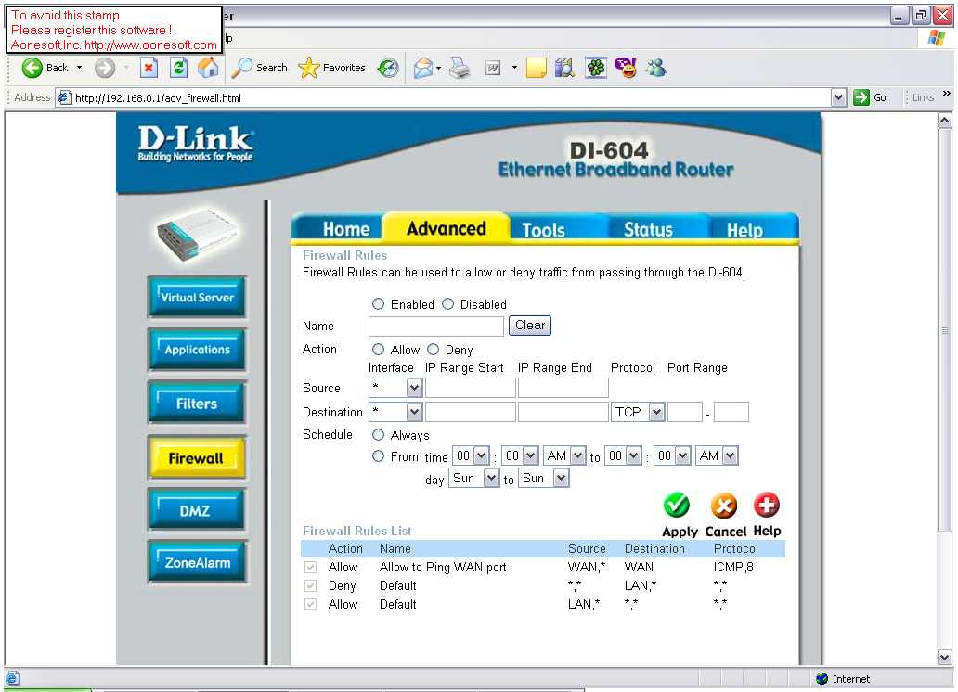Switch to the Advanced tab
This screenshot has width=958, height=692.
[446, 228]
